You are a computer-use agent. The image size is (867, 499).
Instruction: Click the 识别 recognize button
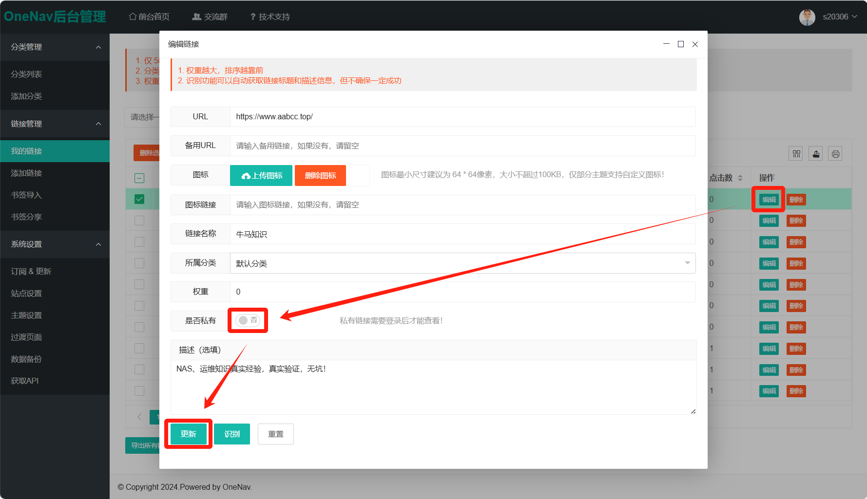pyautogui.click(x=232, y=434)
